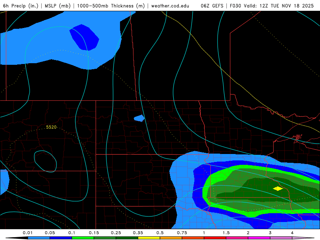This screenshot has height=240, width=320.
Task: Click the '1' legend tick label
Action: 204,233
